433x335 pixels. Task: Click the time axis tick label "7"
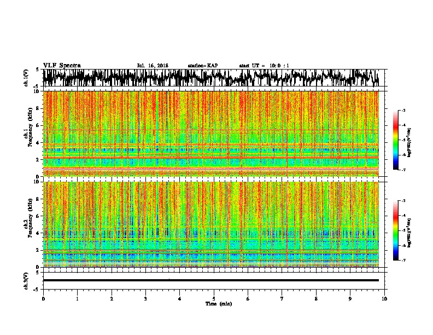[282, 299]
